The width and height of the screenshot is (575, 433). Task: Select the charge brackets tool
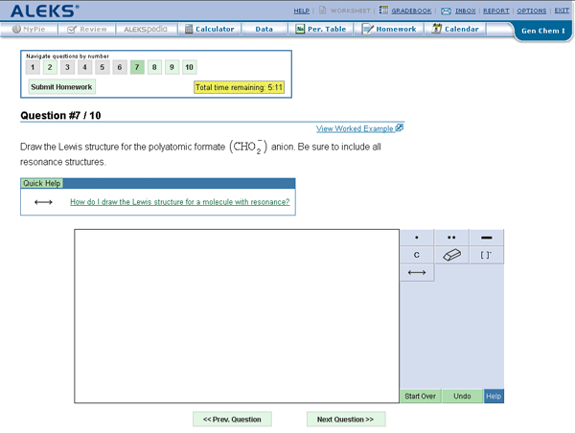(486, 255)
